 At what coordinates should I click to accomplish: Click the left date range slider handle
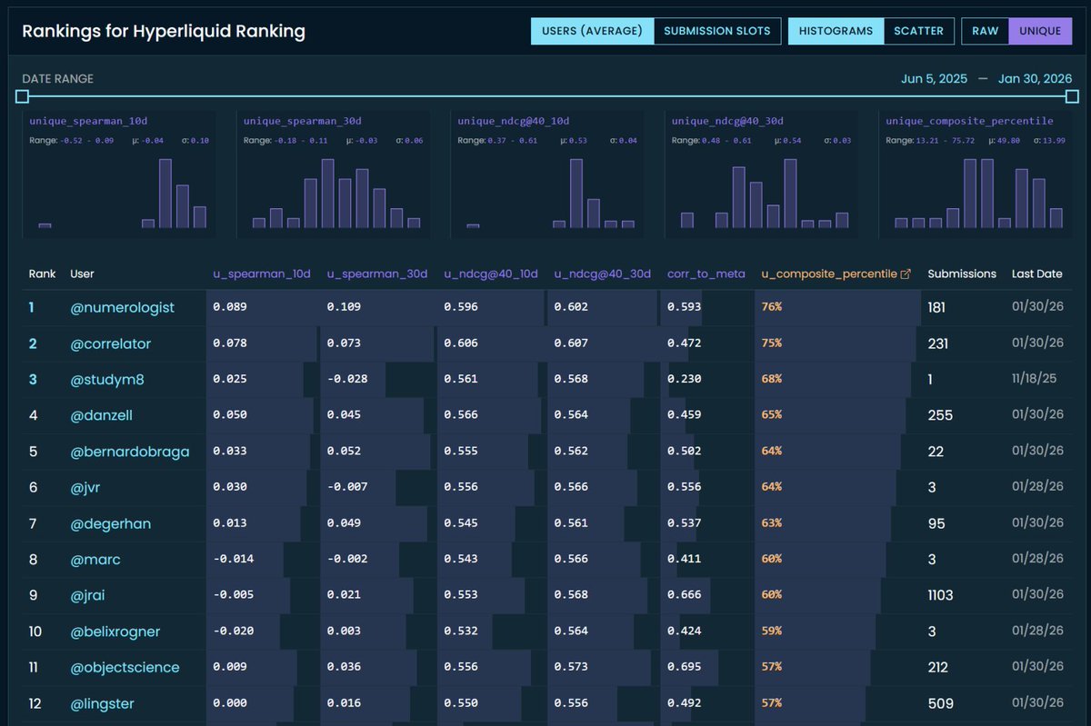22,95
